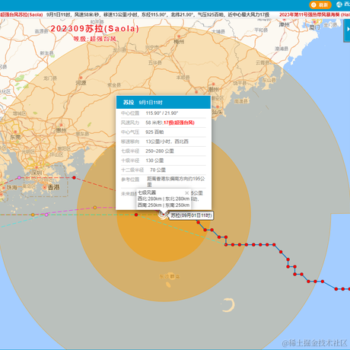Click the 苏拉(09月01日11时) position label
The height and width of the screenshot is (350, 350).
click(x=191, y=215)
